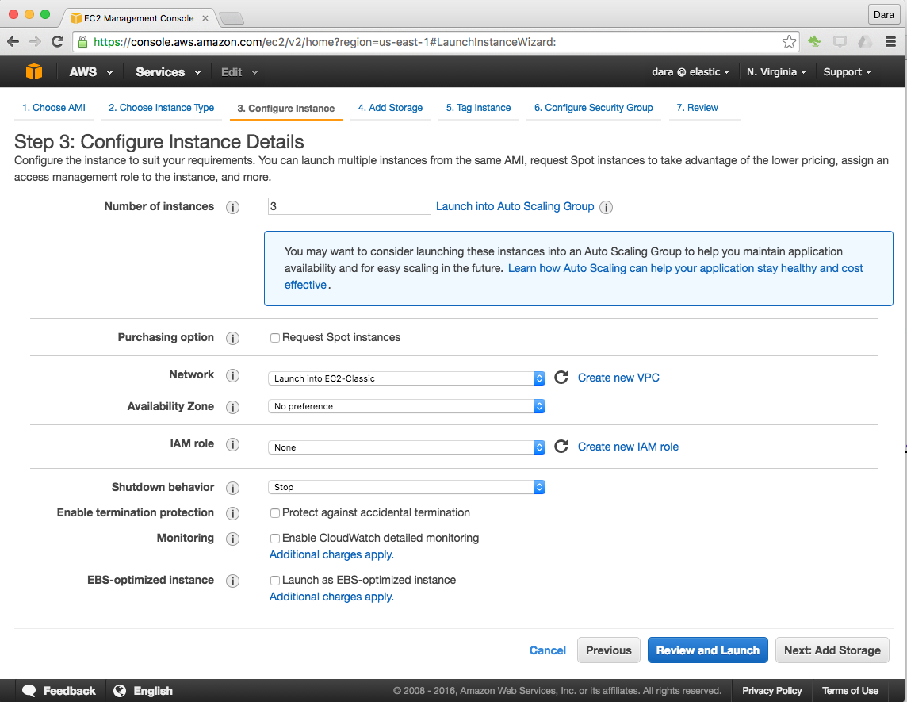Go to step 6. Configure Security Group

click(x=594, y=108)
